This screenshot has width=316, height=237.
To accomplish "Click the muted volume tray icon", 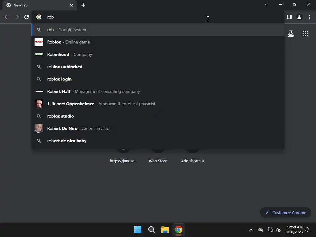I will pyautogui.click(x=279, y=230).
